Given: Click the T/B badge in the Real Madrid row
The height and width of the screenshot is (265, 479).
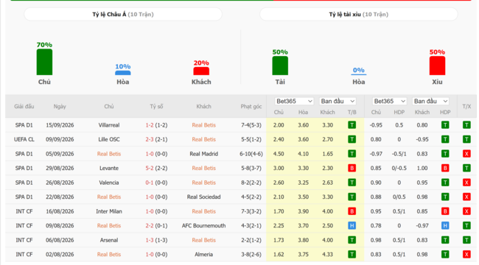Looking at the screenshot, I should 352,154.
